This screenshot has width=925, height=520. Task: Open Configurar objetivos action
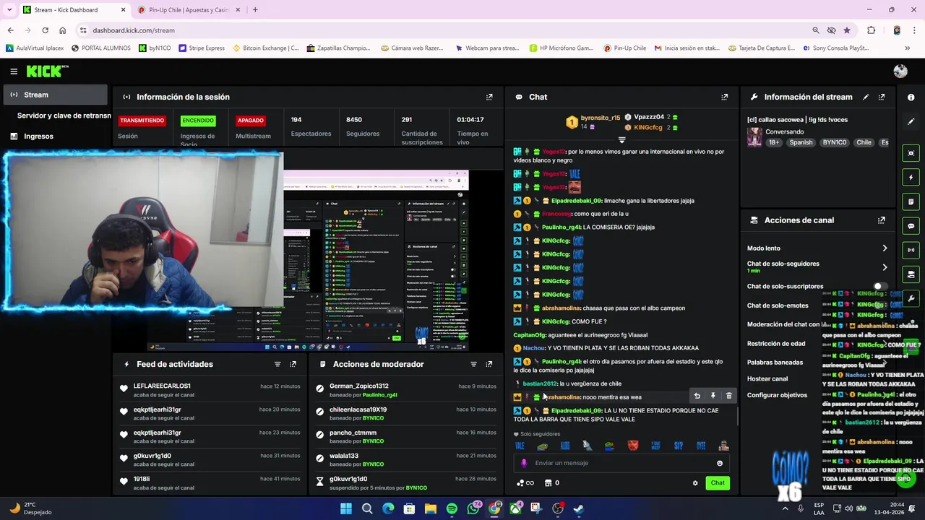(x=777, y=395)
